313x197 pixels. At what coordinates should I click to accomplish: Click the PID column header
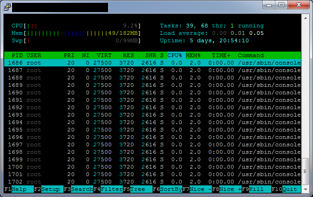17,55
